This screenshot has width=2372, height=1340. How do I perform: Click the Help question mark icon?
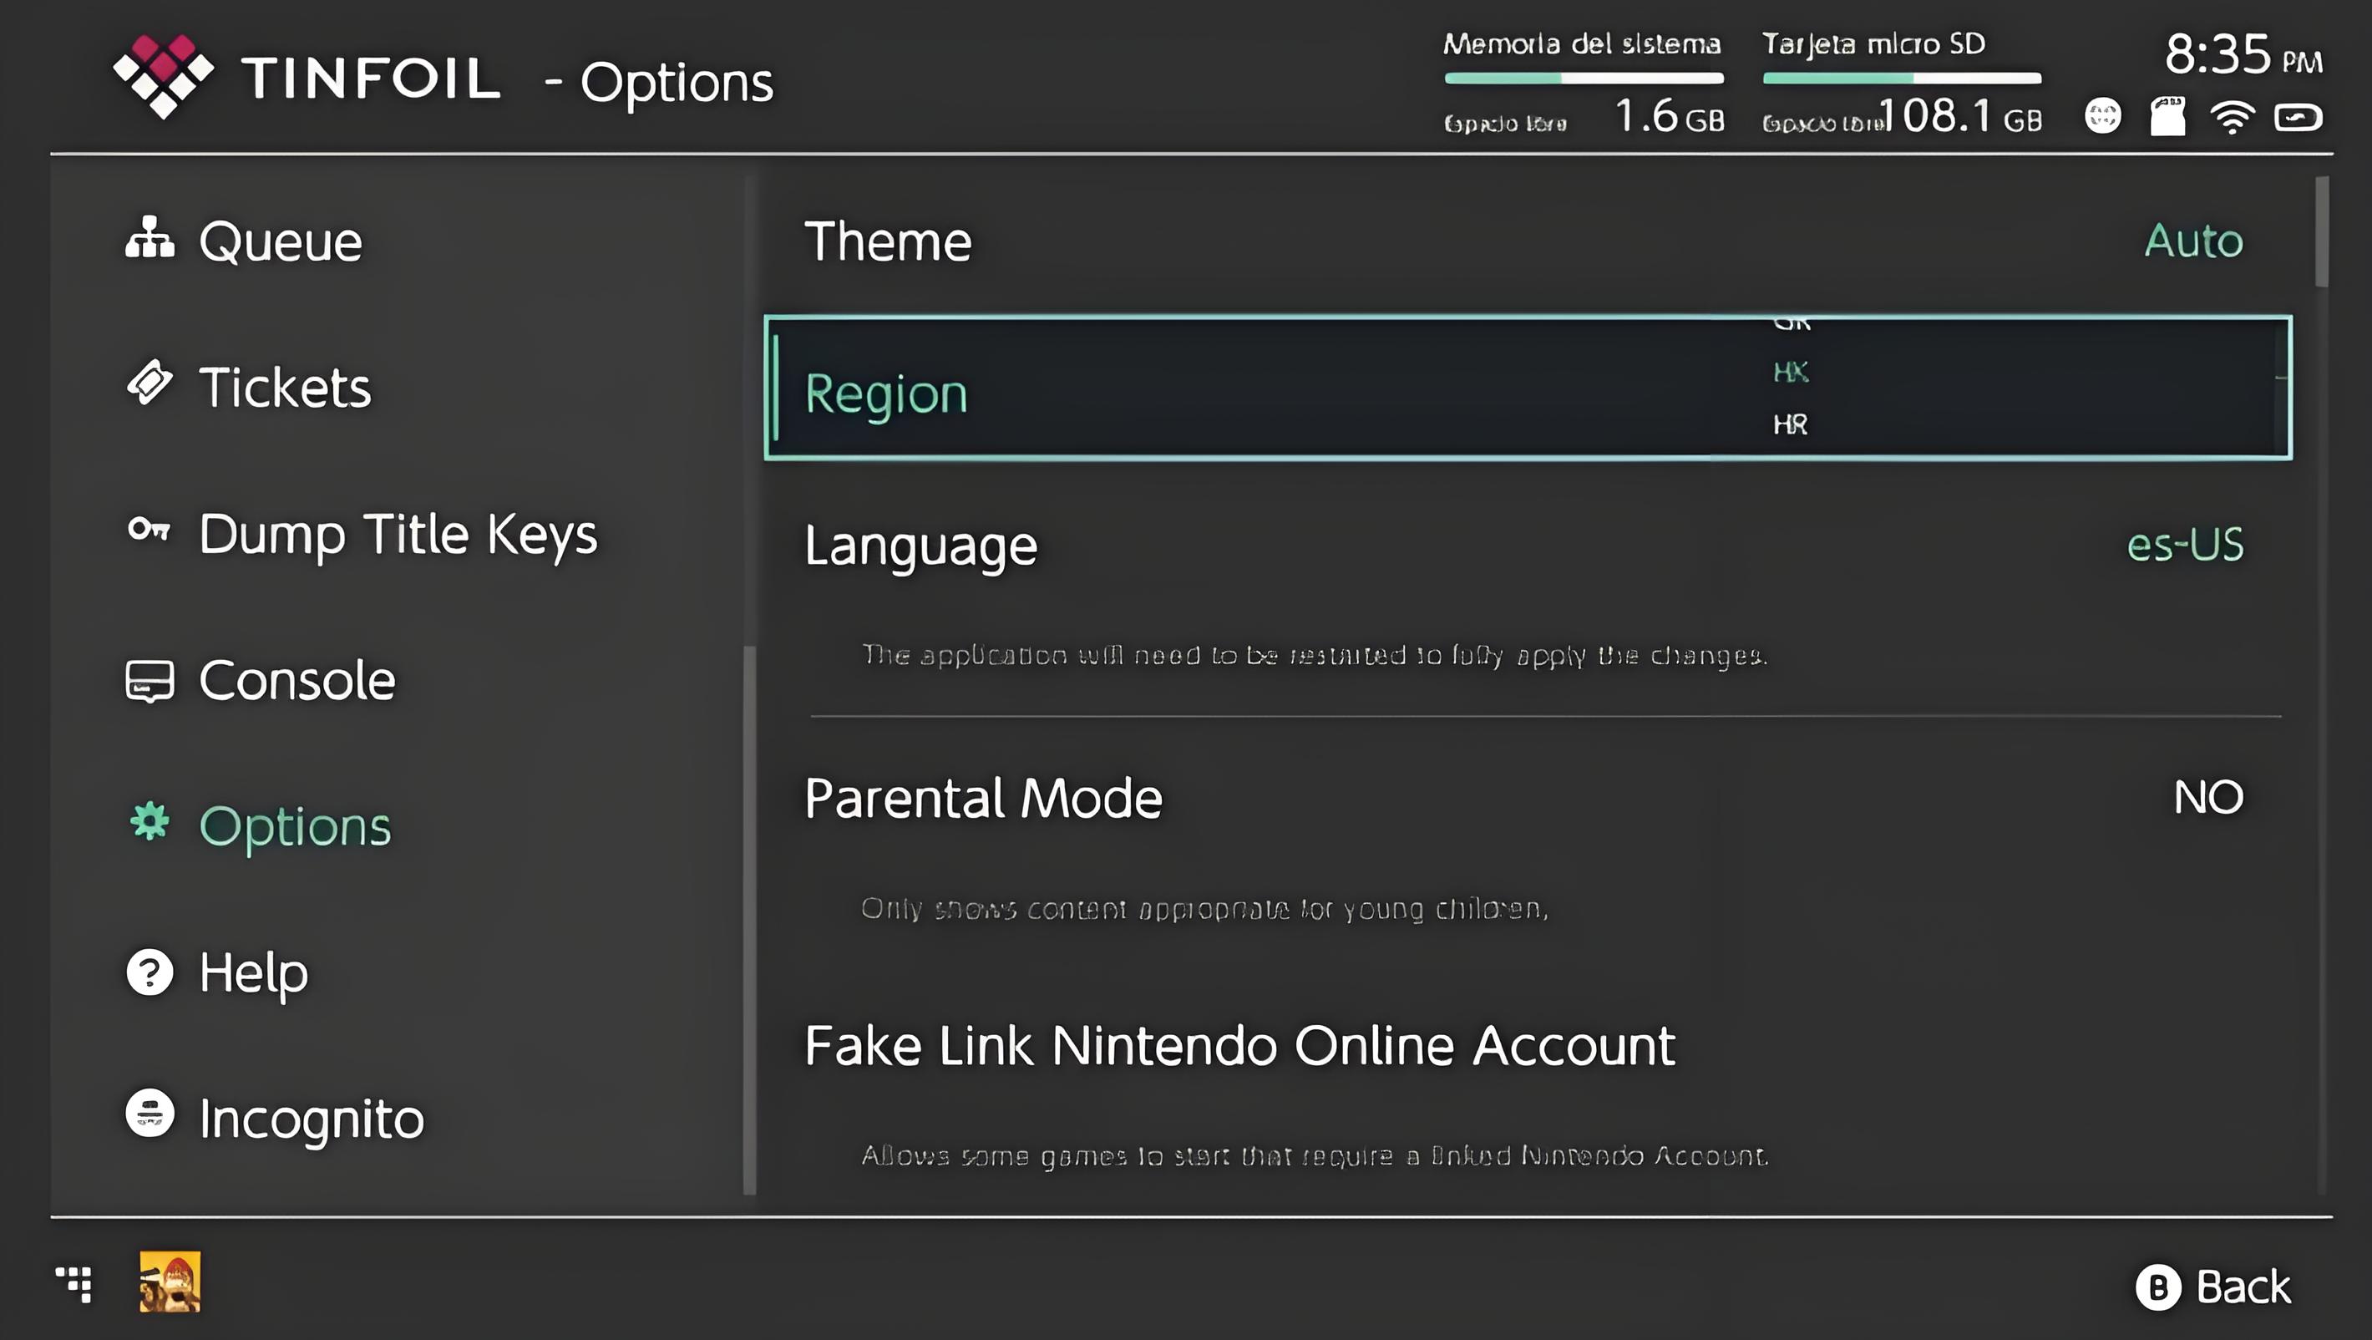coord(150,972)
